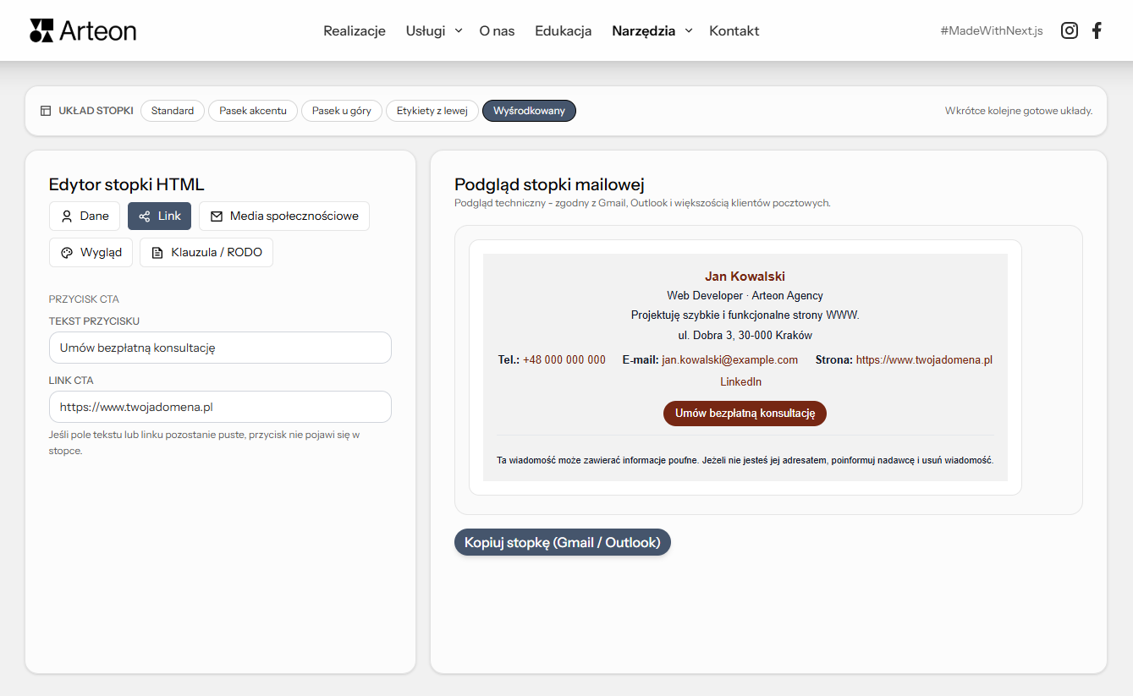Open Arteon's Instagram page
The height and width of the screenshot is (696, 1133).
1069,30
